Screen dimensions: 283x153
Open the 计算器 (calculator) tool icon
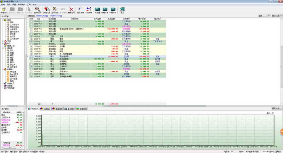[97, 10]
